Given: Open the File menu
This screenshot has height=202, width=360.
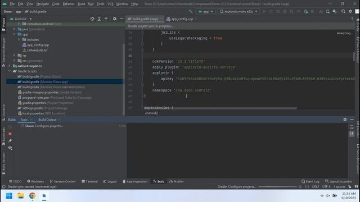Looking at the screenshot, I should [12, 4].
